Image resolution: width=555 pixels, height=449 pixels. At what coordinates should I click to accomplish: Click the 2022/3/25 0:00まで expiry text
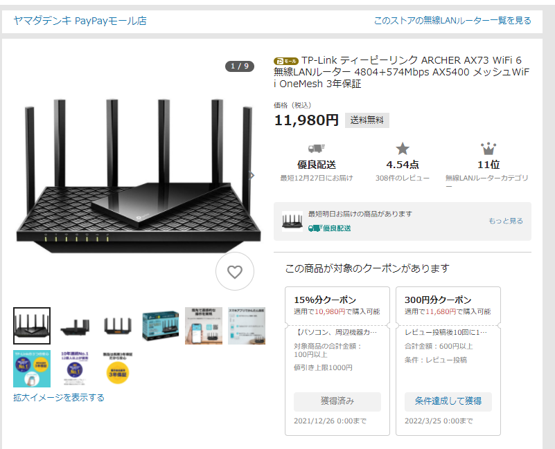[x=439, y=421]
